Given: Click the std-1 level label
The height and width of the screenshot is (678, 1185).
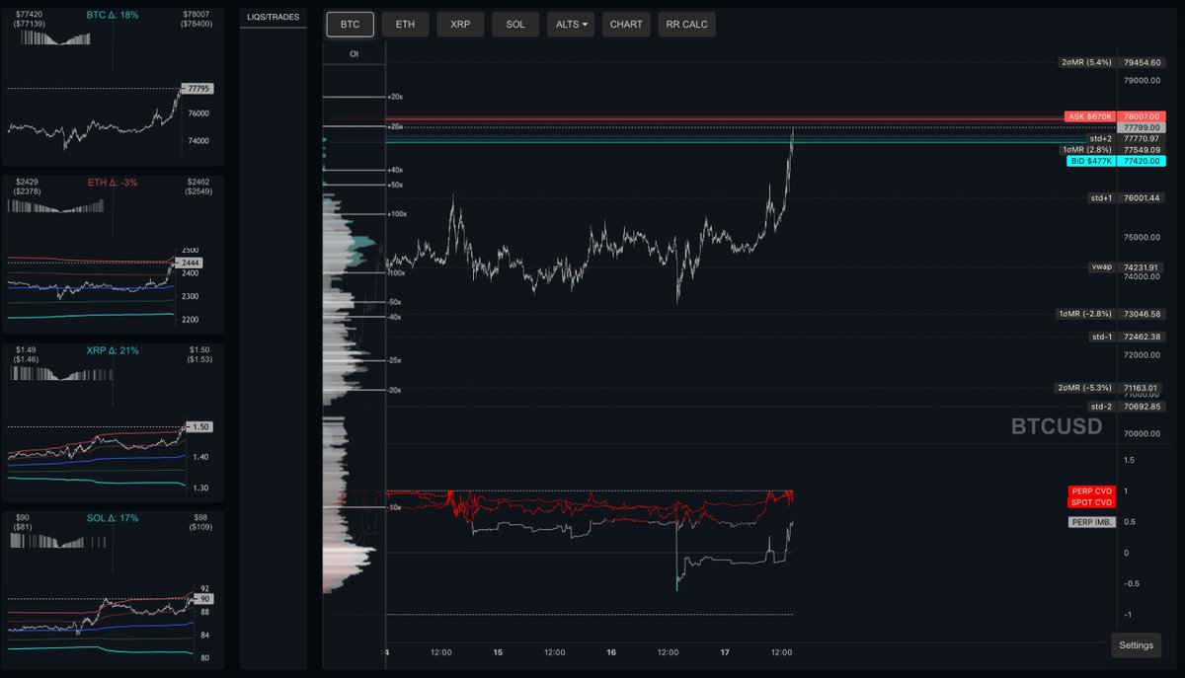Looking at the screenshot, I should (1101, 337).
